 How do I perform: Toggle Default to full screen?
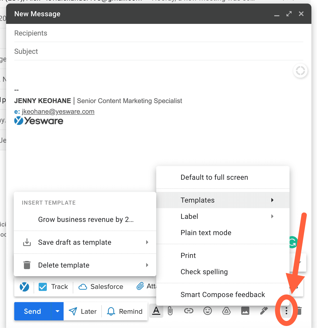214,177
